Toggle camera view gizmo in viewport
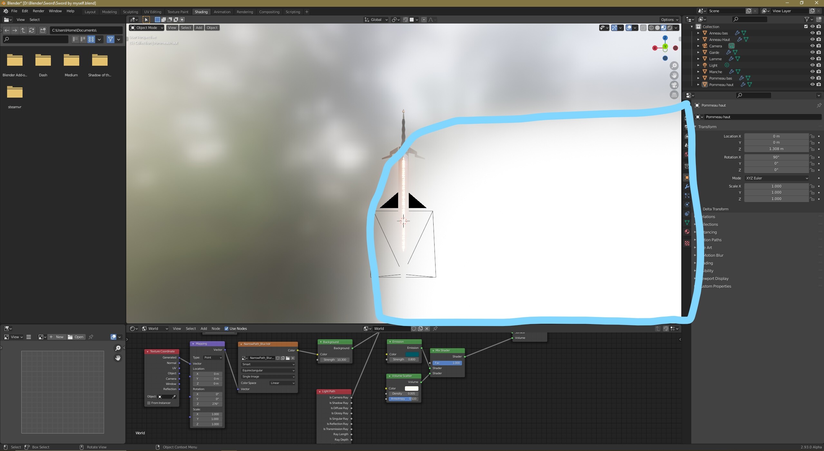 [674, 85]
